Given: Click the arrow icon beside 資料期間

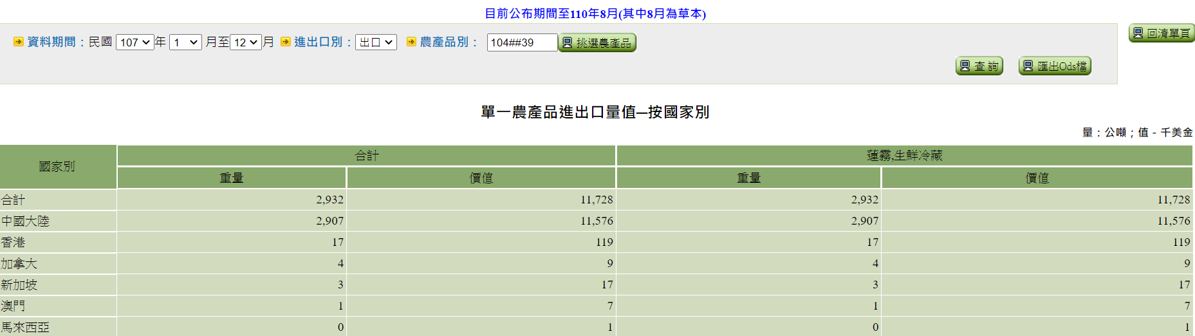Looking at the screenshot, I should [19, 42].
